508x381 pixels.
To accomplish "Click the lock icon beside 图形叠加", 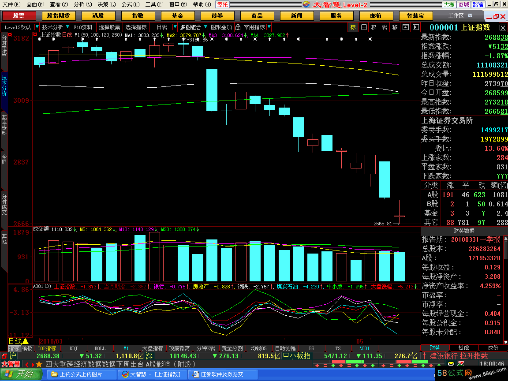I will click(x=238, y=27).
